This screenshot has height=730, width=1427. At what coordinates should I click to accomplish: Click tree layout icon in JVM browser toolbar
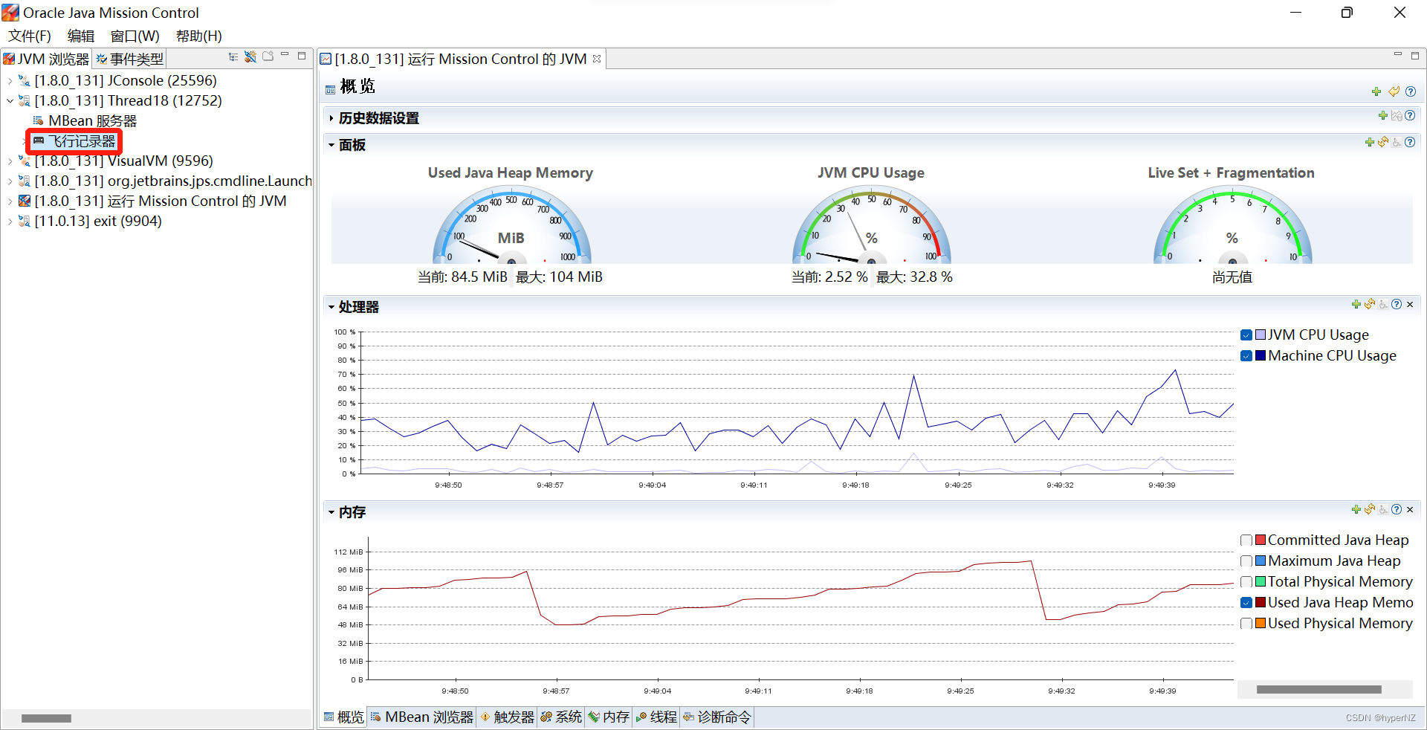pyautogui.click(x=233, y=56)
